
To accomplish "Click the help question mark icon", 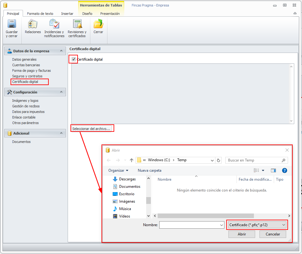I will [x=284, y=170].
